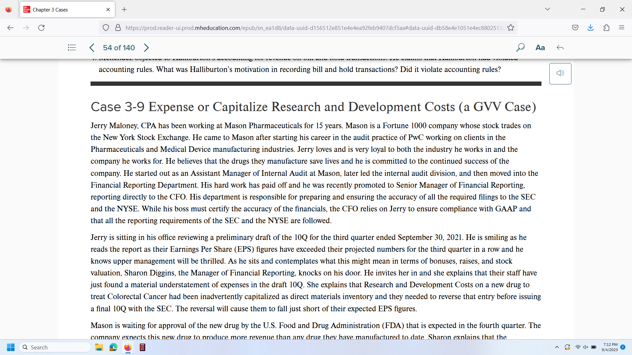Click the reader back arrow icon
Viewport: 632px width, 355px height.
[x=560, y=48]
